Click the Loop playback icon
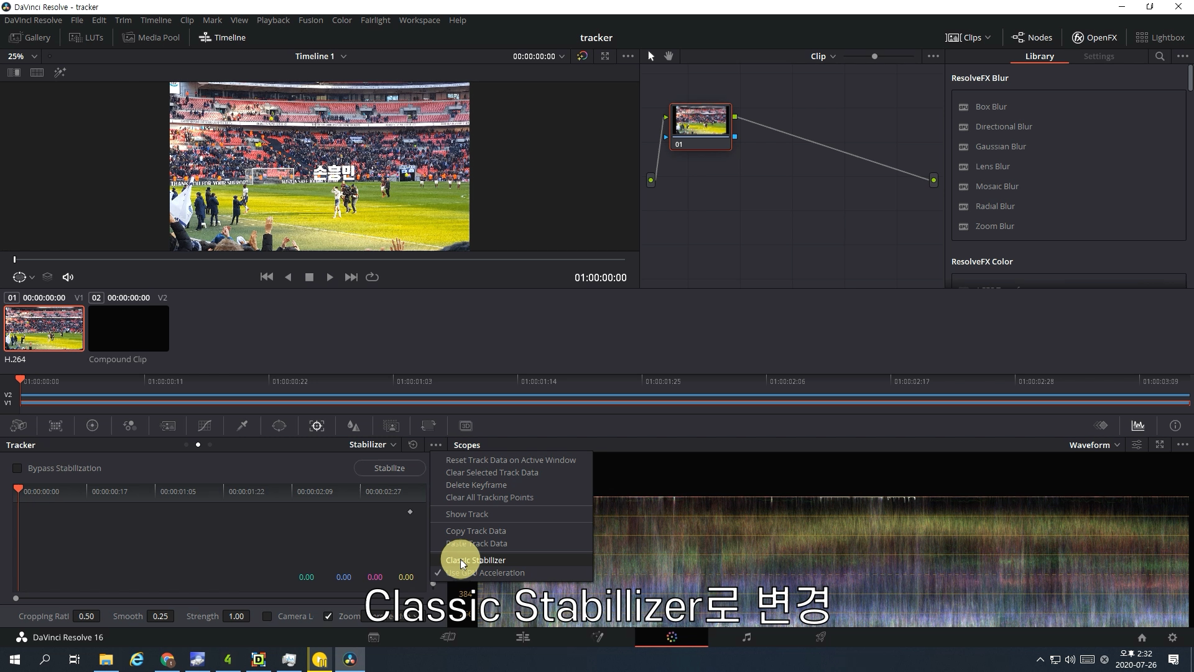 pos(372,277)
